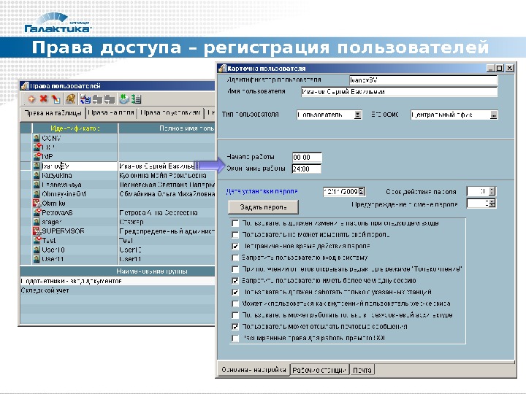Click the password set date label link

[262, 191]
